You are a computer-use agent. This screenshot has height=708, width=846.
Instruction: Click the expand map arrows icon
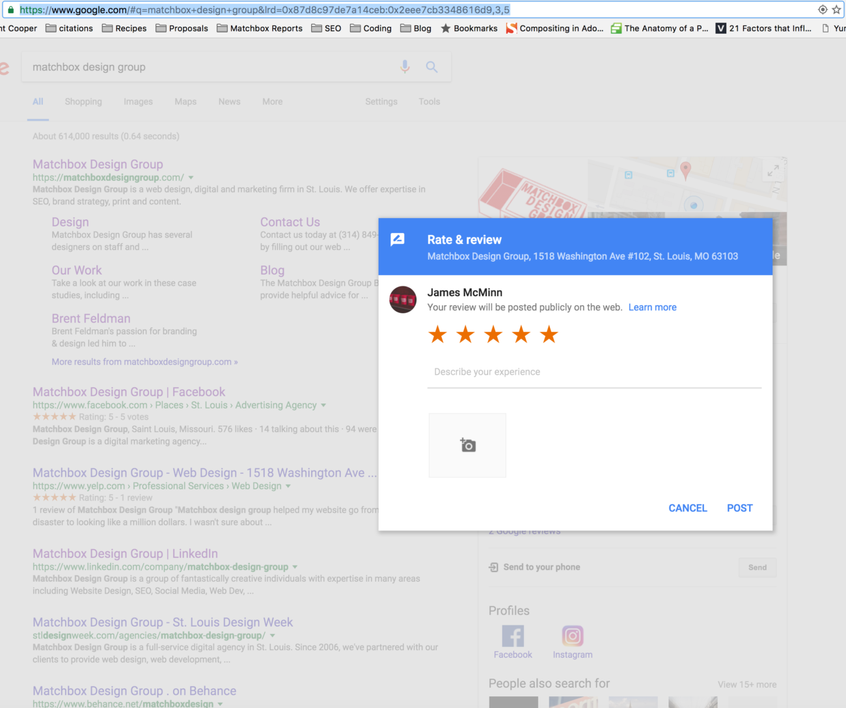773,171
